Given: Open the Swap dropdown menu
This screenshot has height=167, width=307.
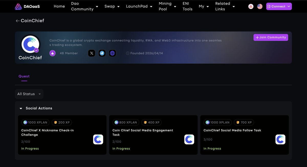Looking at the screenshot, I should (x=112, y=6).
